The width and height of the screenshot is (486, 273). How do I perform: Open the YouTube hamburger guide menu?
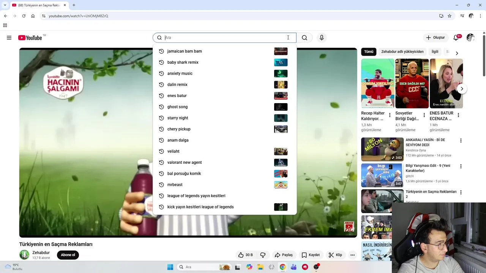[9, 38]
